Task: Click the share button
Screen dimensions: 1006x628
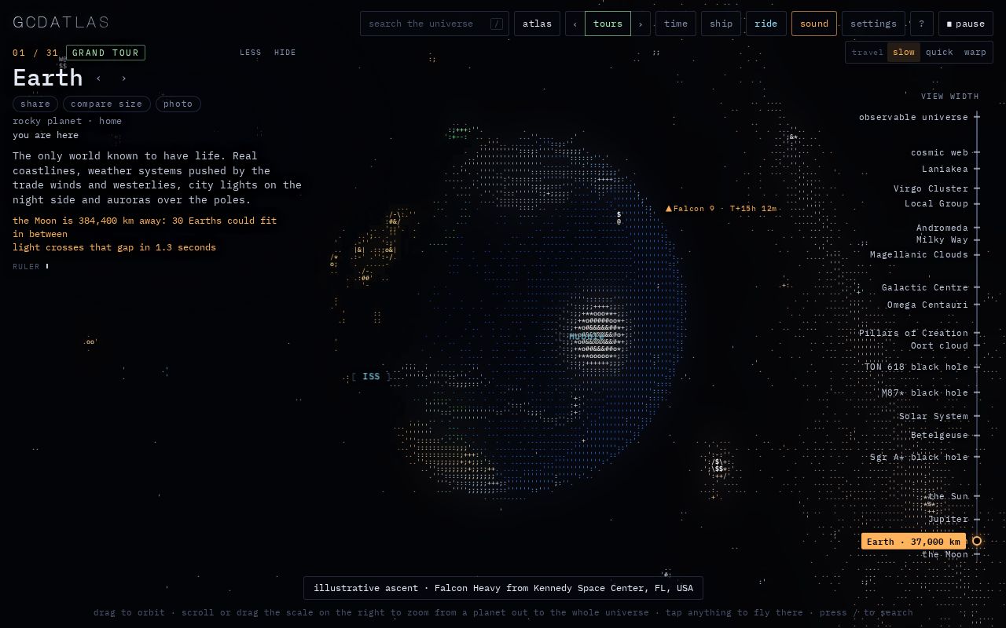Action: coord(35,104)
